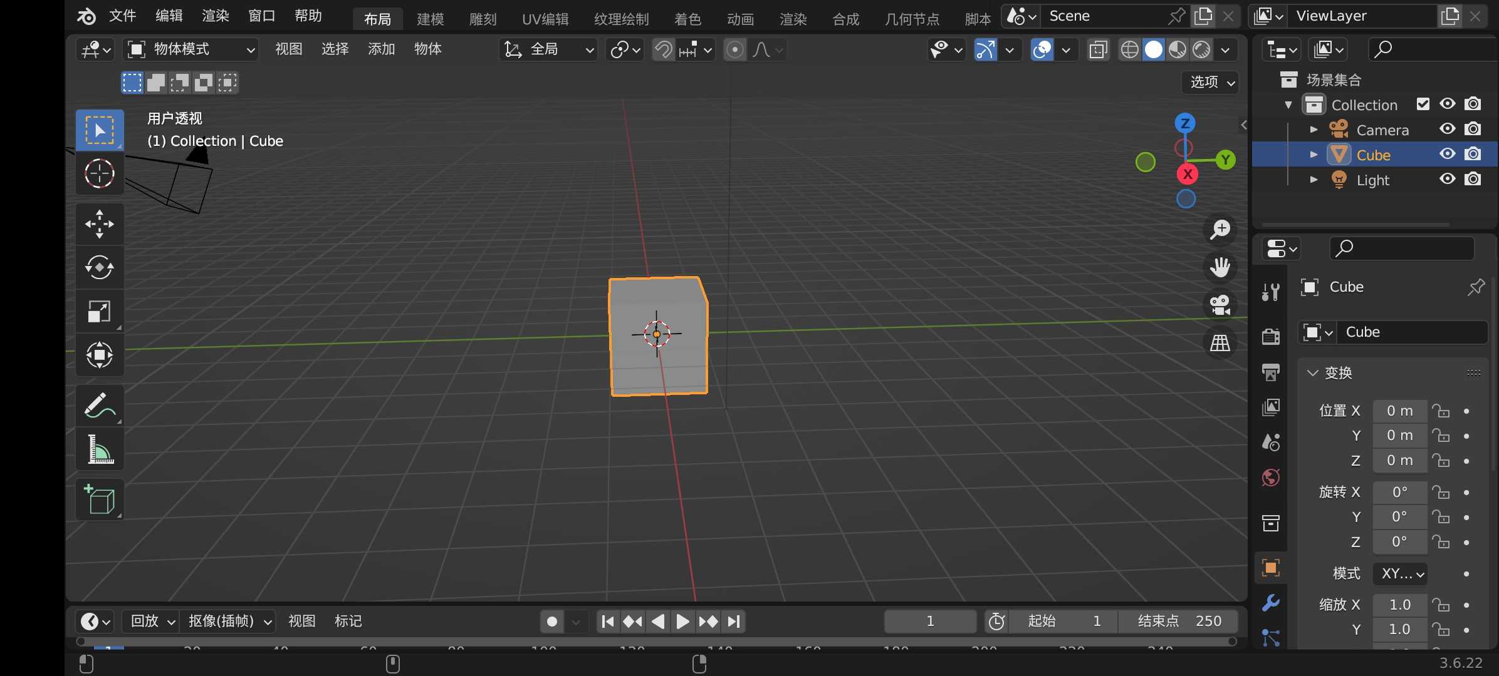Open the 编辑 menu
The image size is (1499, 676).
(169, 16)
